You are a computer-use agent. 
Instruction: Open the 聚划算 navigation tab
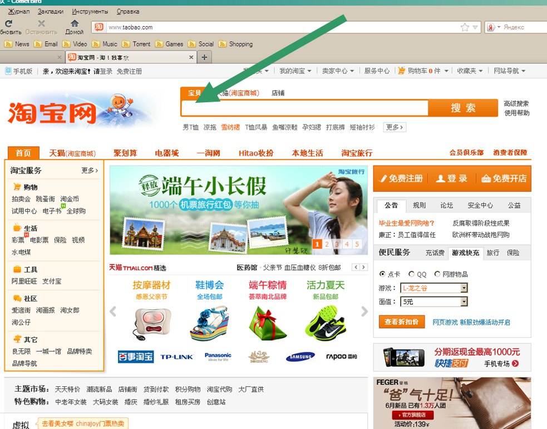(125, 153)
